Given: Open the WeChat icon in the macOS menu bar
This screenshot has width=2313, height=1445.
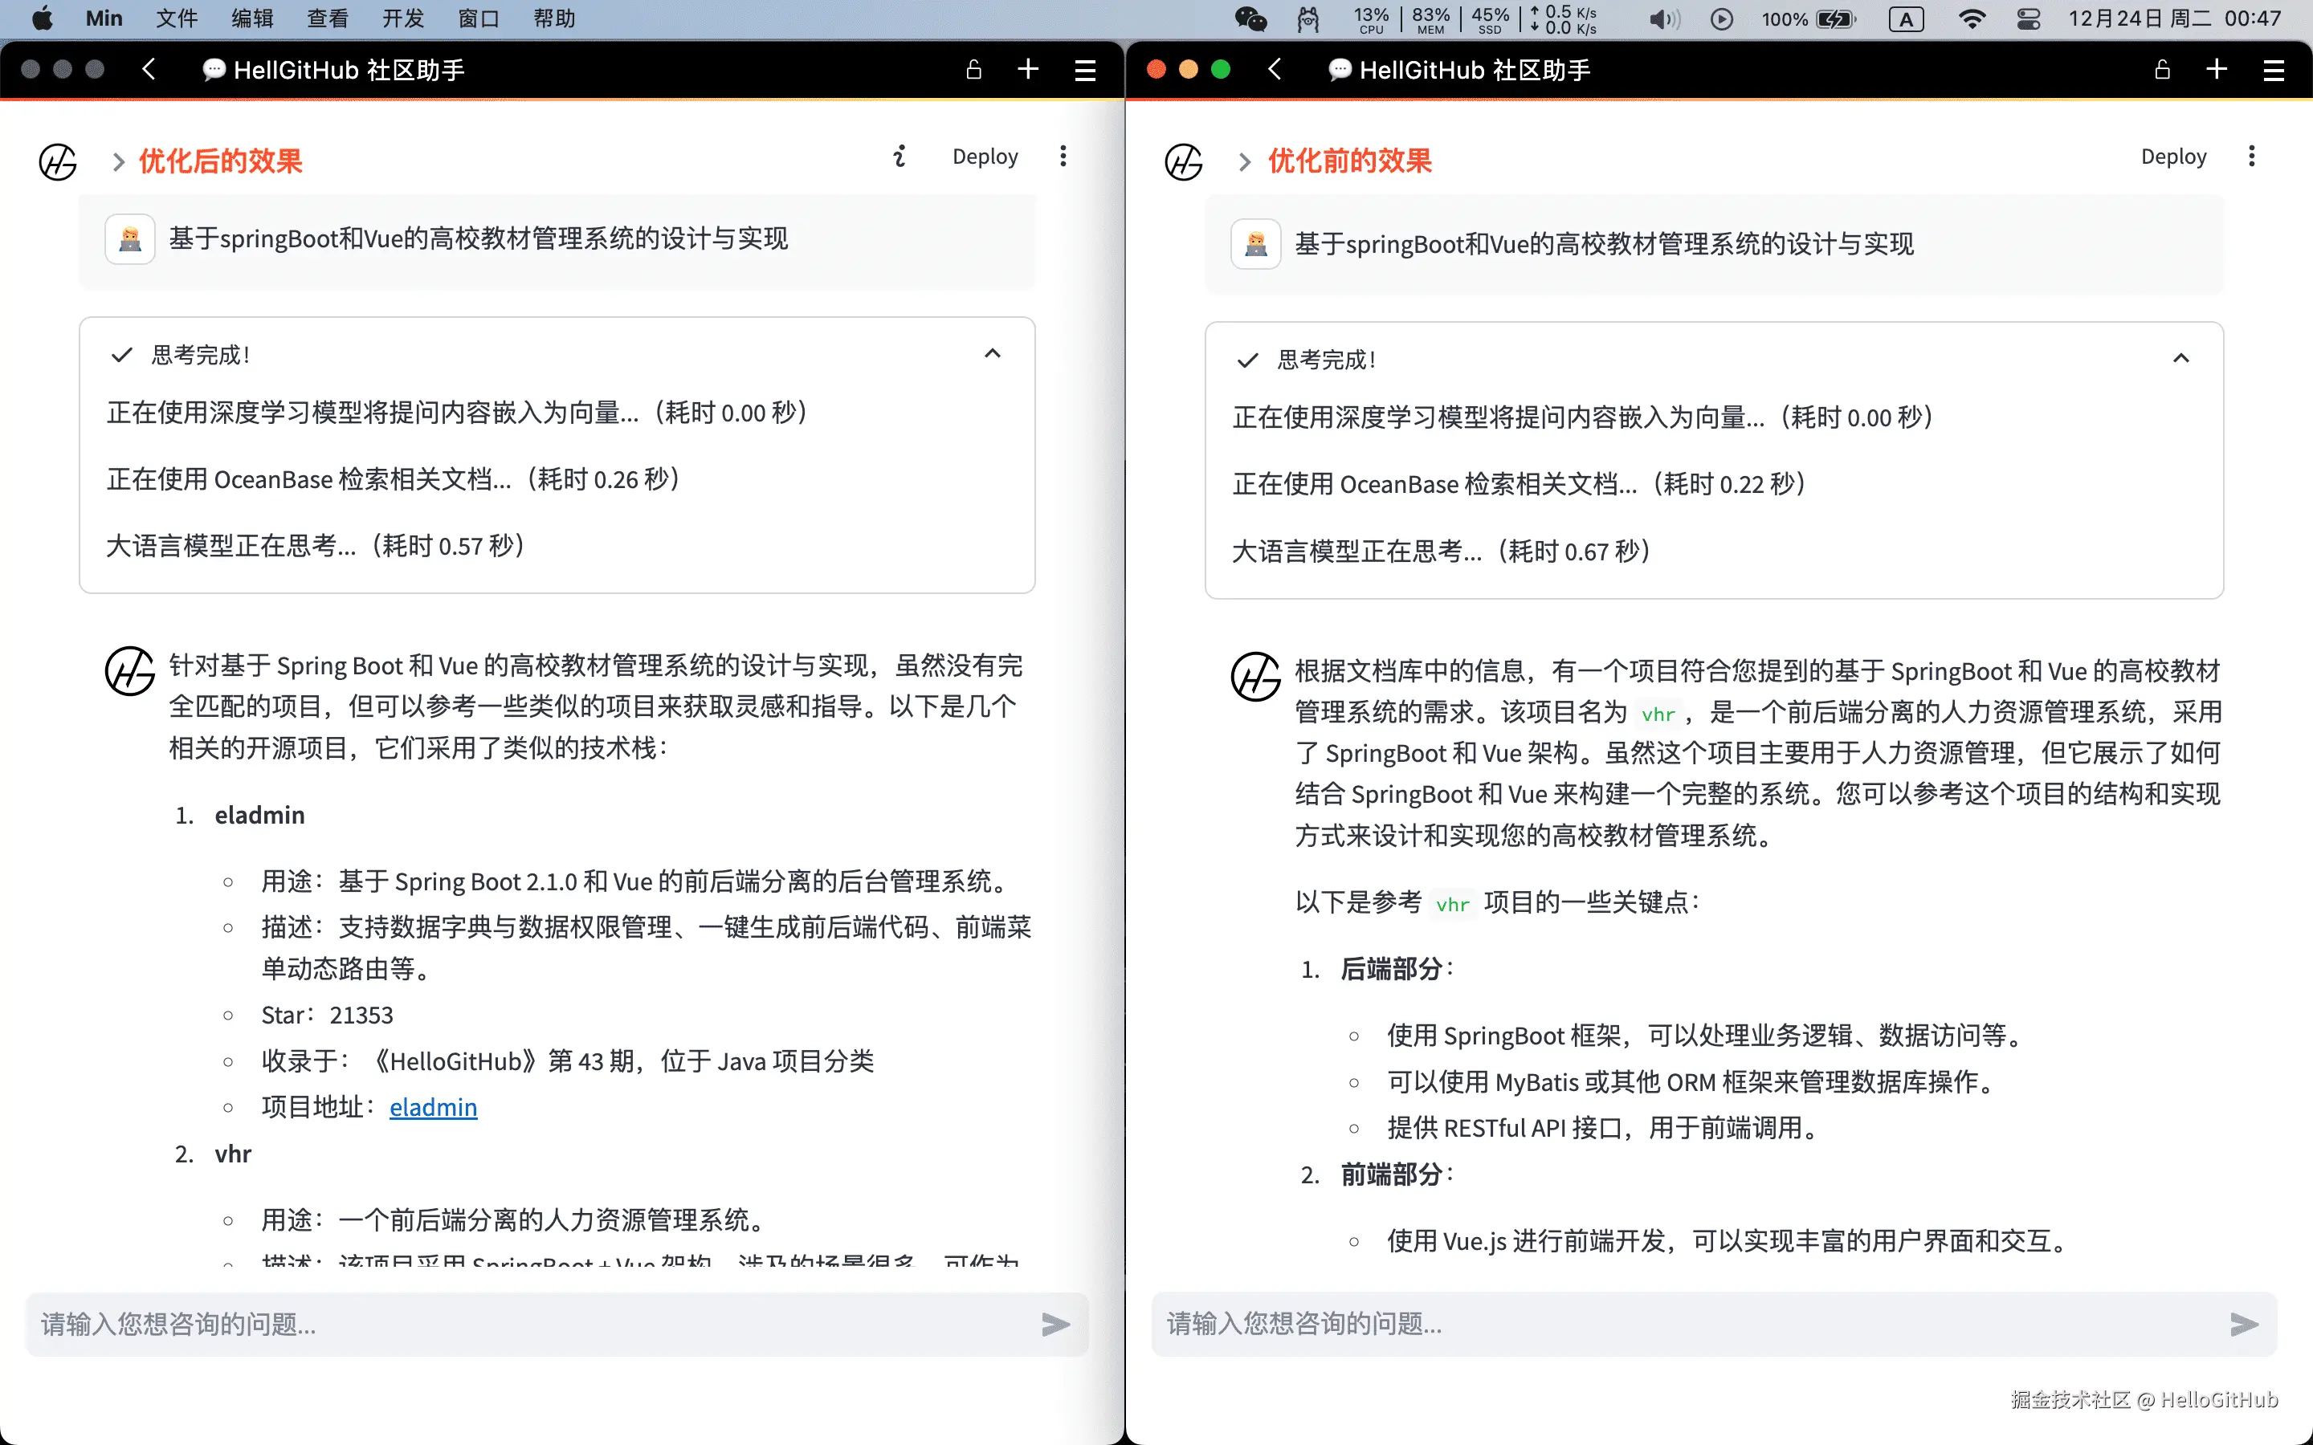Looking at the screenshot, I should pyautogui.click(x=1250, y=19).
